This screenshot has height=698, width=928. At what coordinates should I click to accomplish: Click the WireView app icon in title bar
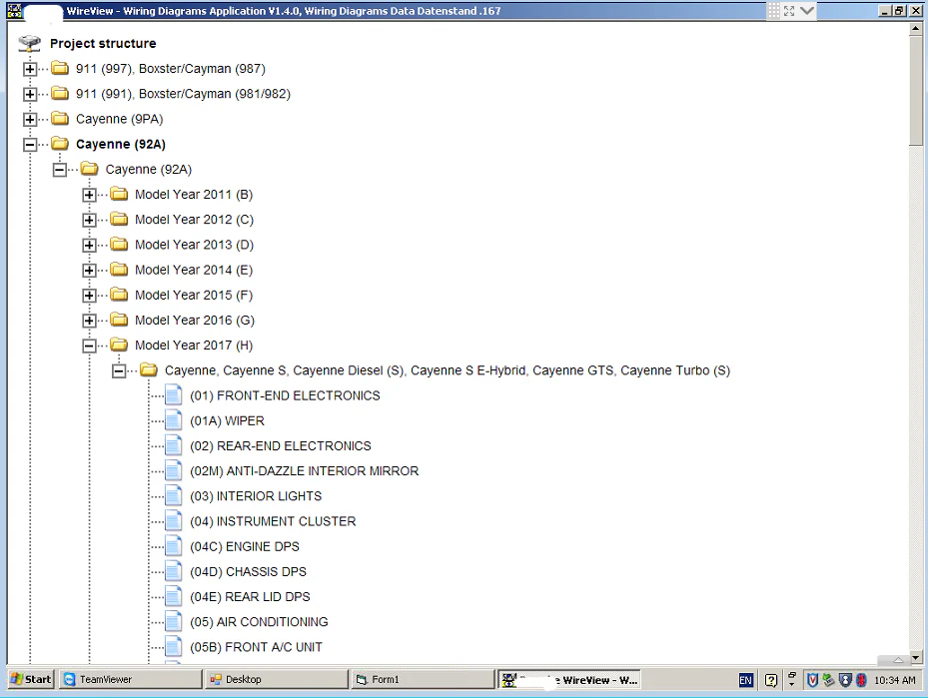click(x=14, y=11)
